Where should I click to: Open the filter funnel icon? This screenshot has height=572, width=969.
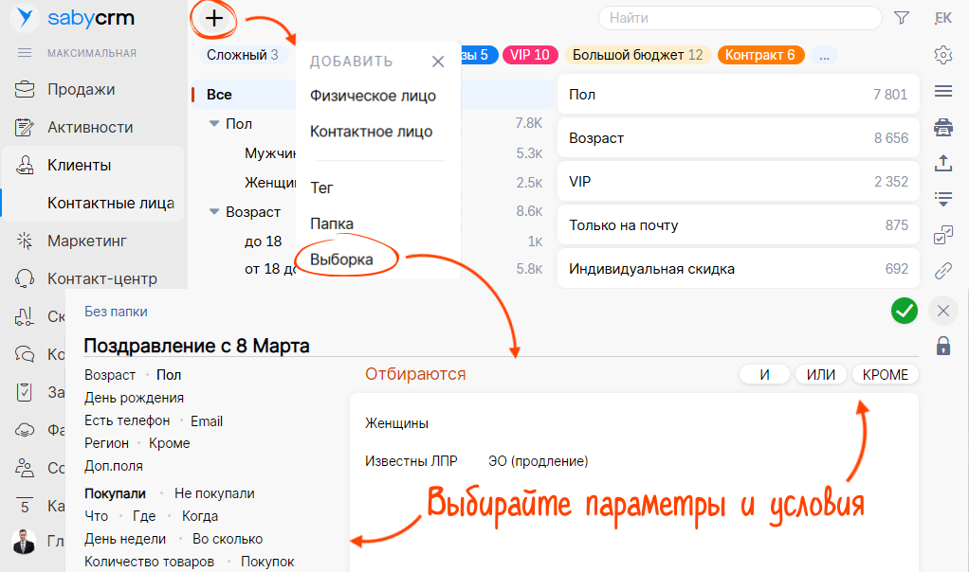[x=902, y=18]
